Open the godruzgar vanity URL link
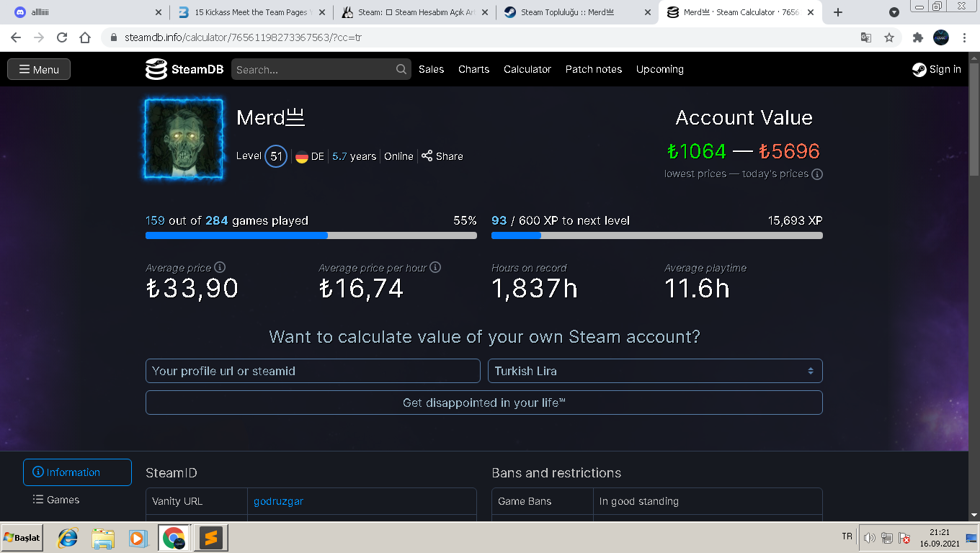980x553 pixels. click(x=278, y=501)
